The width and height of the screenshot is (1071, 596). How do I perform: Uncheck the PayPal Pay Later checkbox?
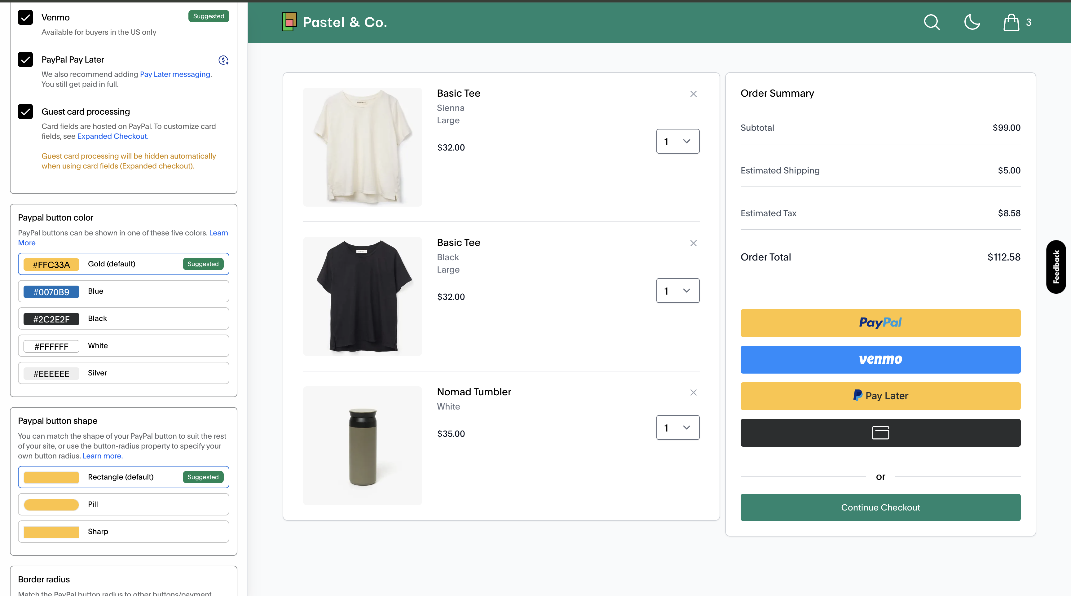coord(25,59)
